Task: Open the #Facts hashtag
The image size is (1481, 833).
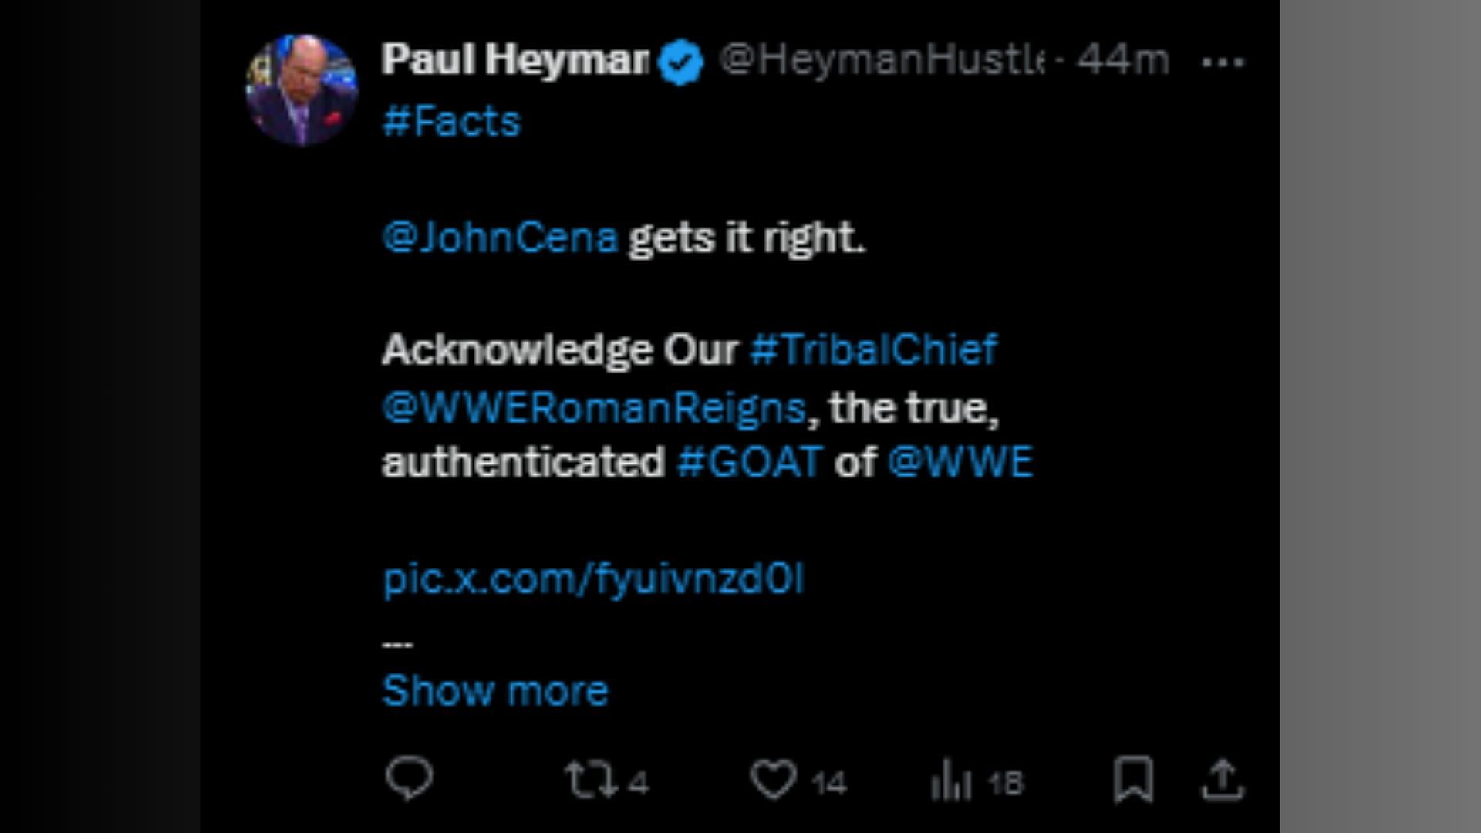Action: (451, 122)
